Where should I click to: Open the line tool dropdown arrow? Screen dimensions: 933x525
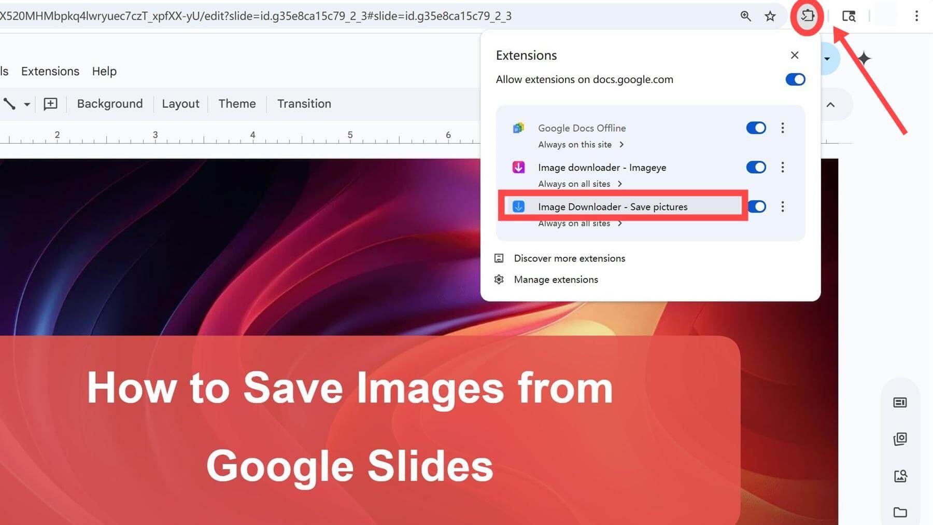click(27, 104)
